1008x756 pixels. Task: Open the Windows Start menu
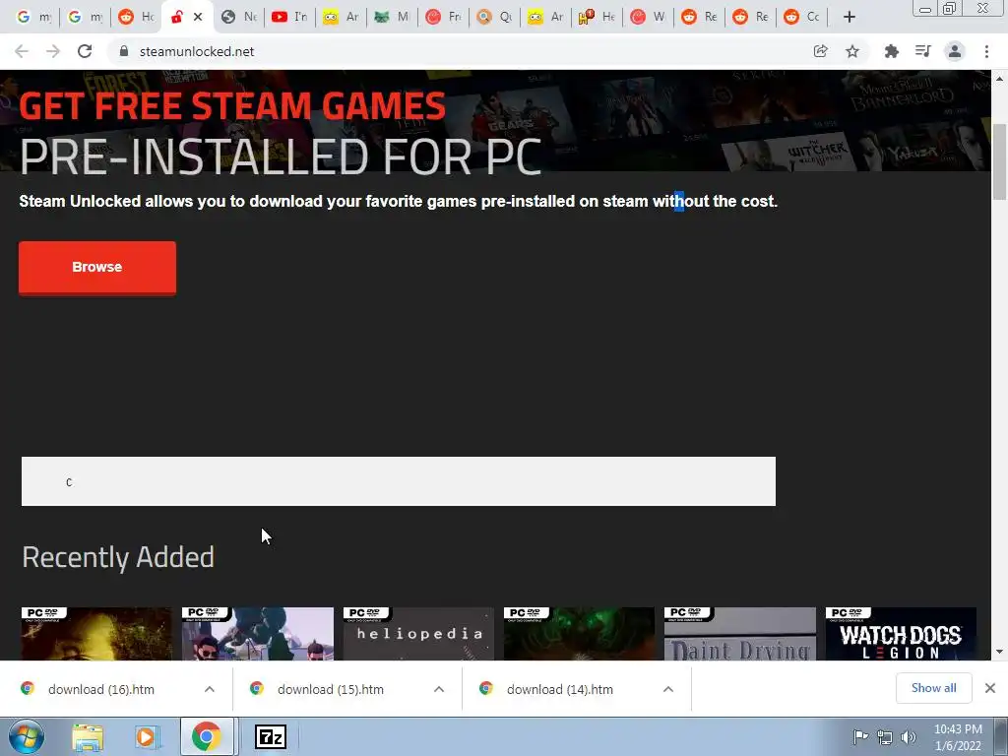tap(26, 736)
